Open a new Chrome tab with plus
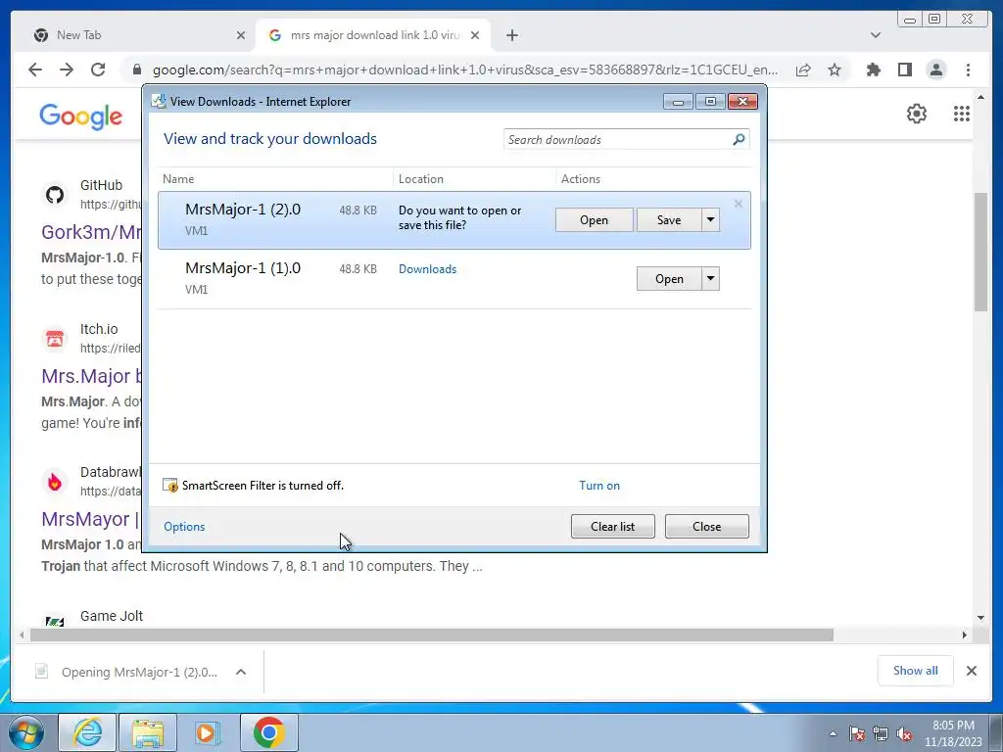This screenshot has height=752, width=1003. tap(511, 35)
